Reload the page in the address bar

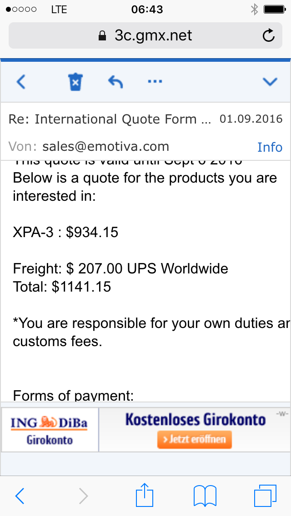(x=269, y=35)
